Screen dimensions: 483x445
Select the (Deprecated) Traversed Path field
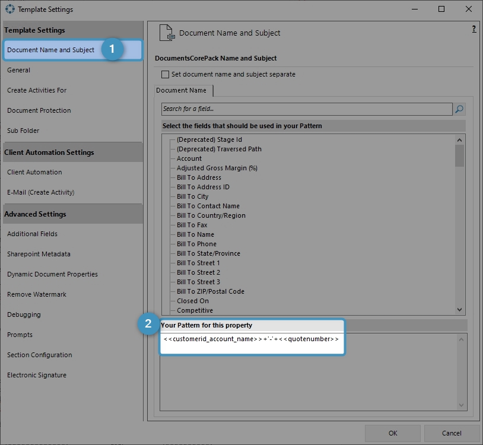click(x=219, y=150)
